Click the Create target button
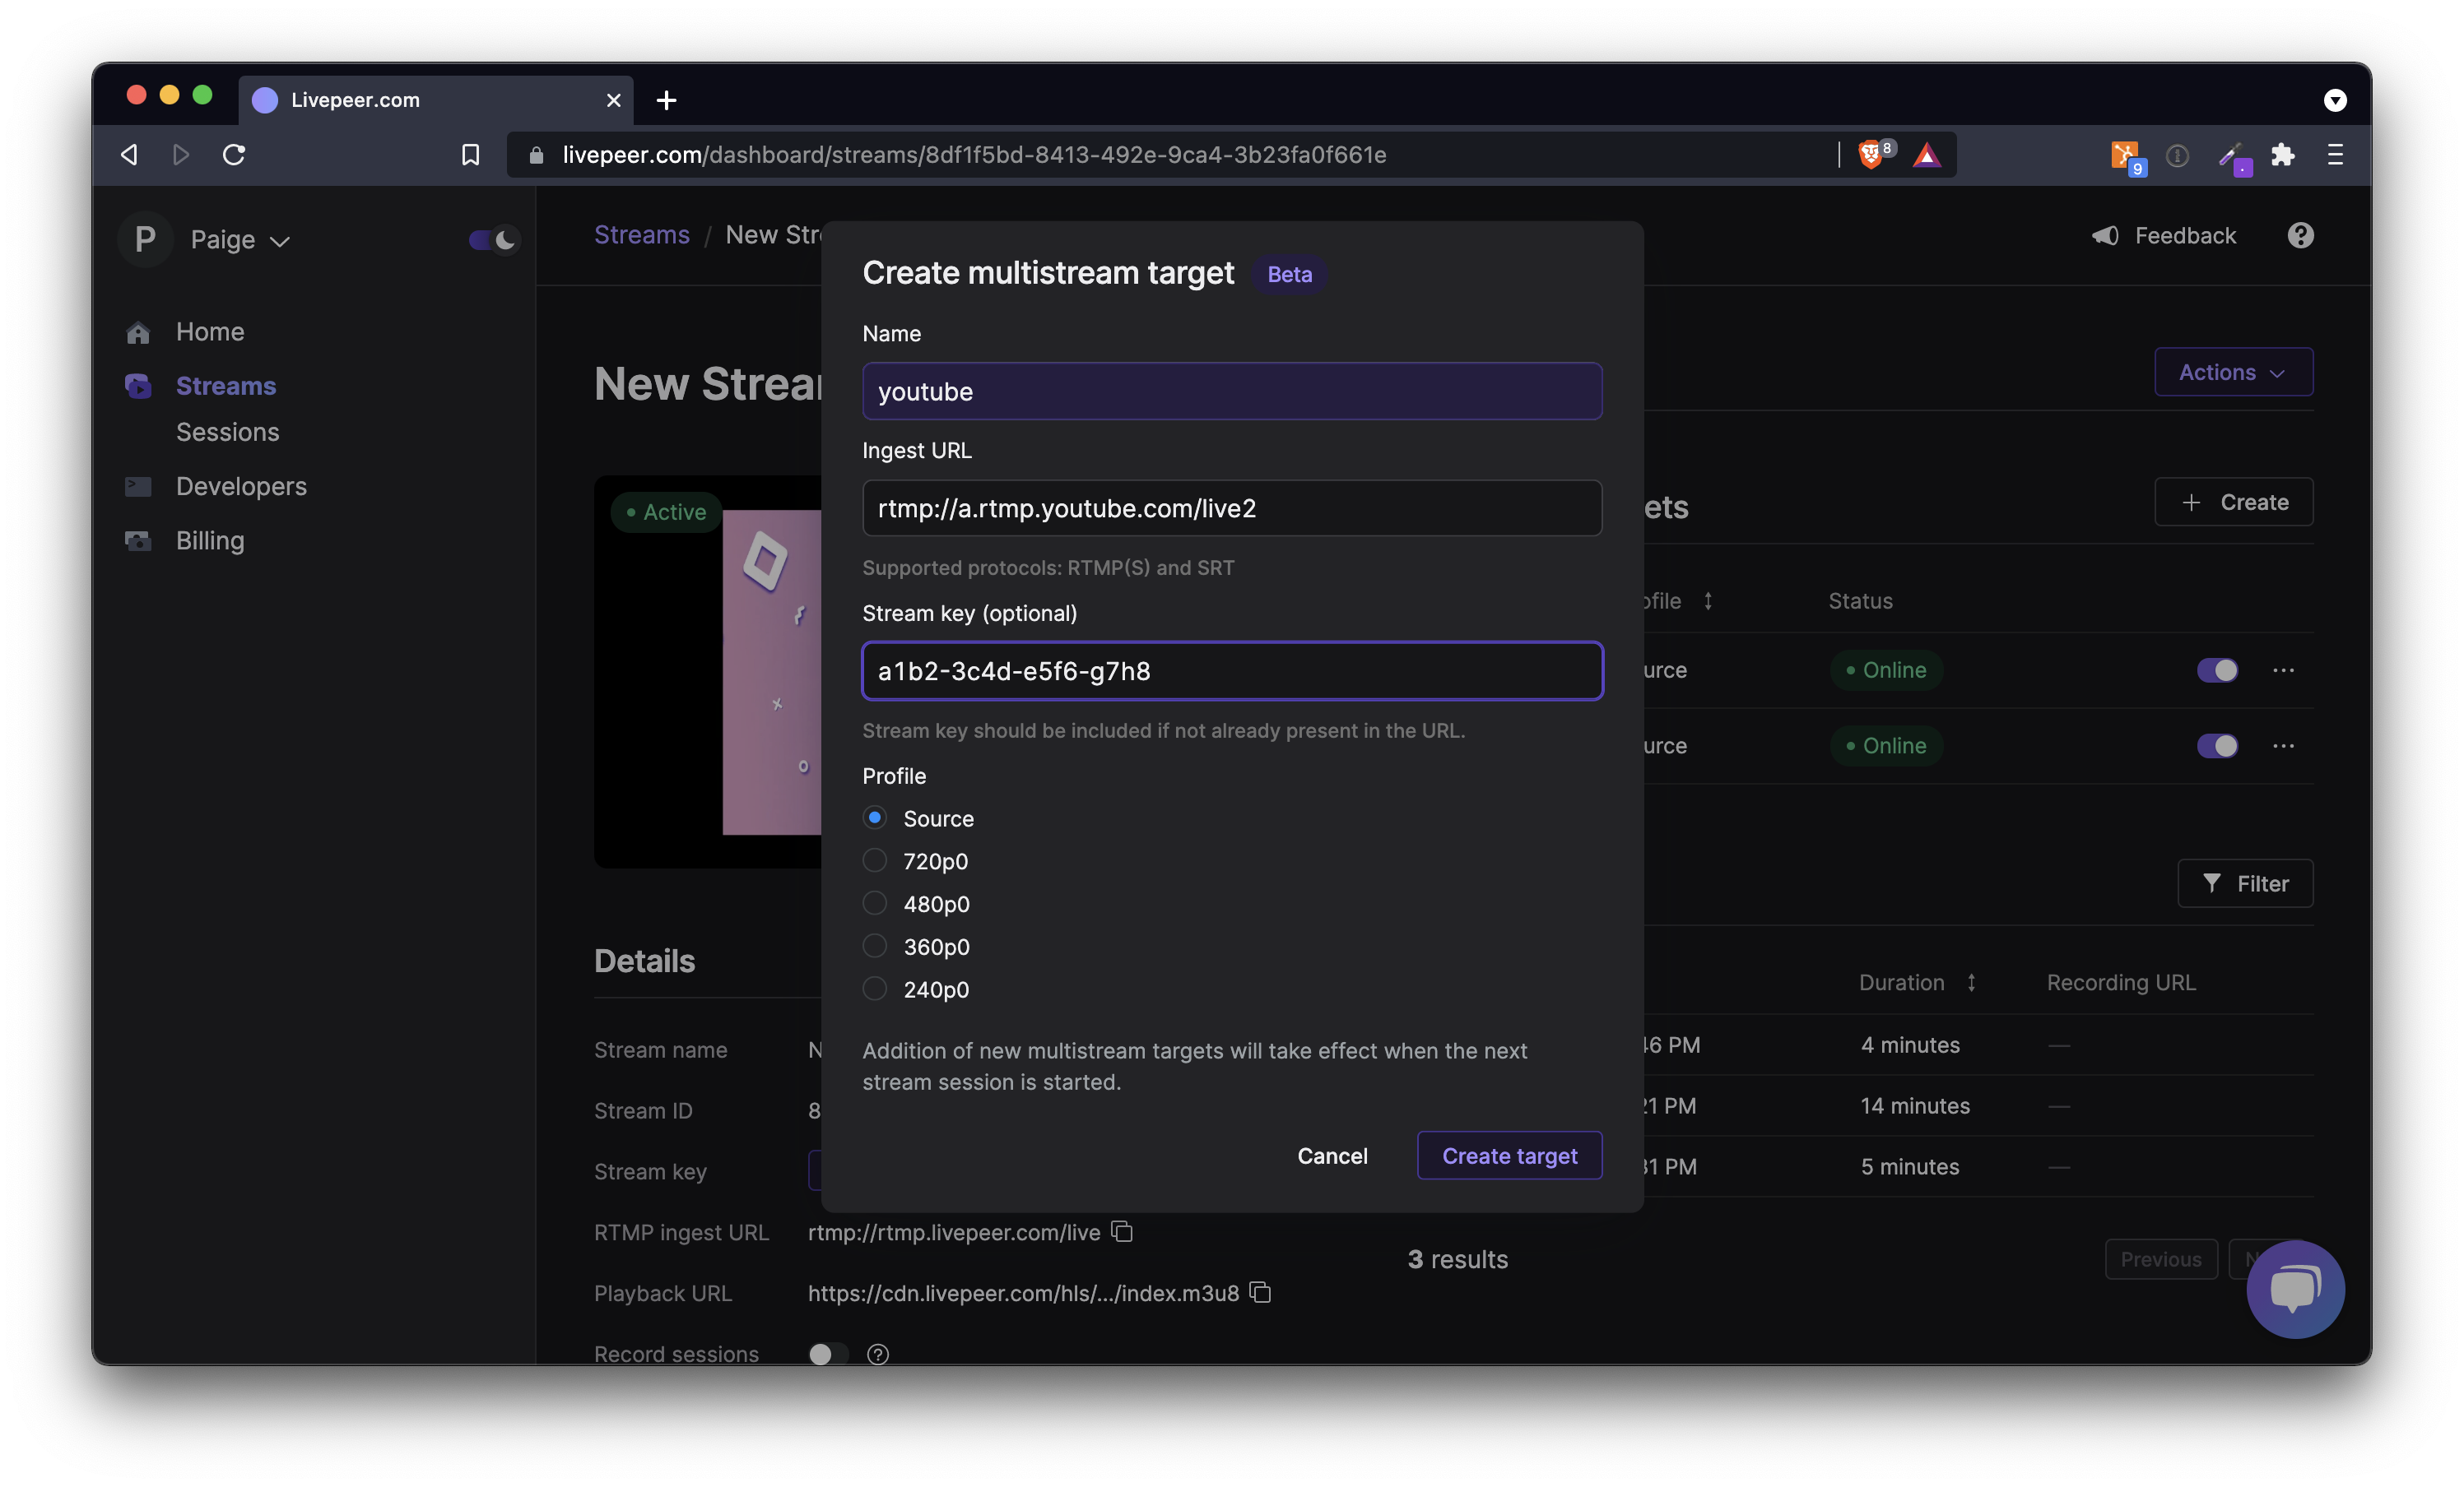 click(x=1508, y=1156)
